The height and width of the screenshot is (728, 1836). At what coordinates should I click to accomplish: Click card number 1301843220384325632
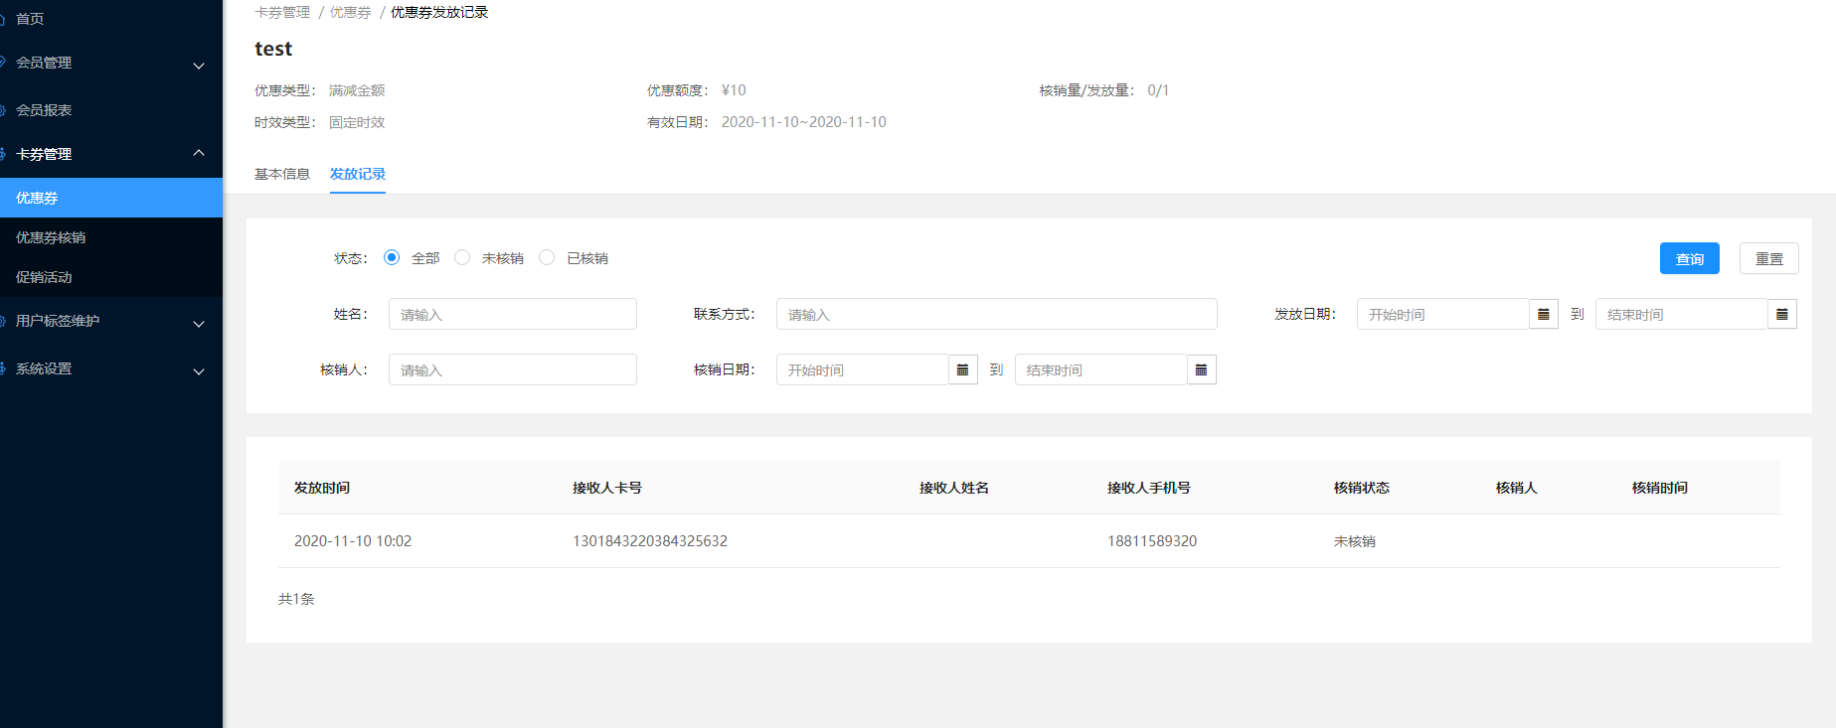[x=650, y=541]
